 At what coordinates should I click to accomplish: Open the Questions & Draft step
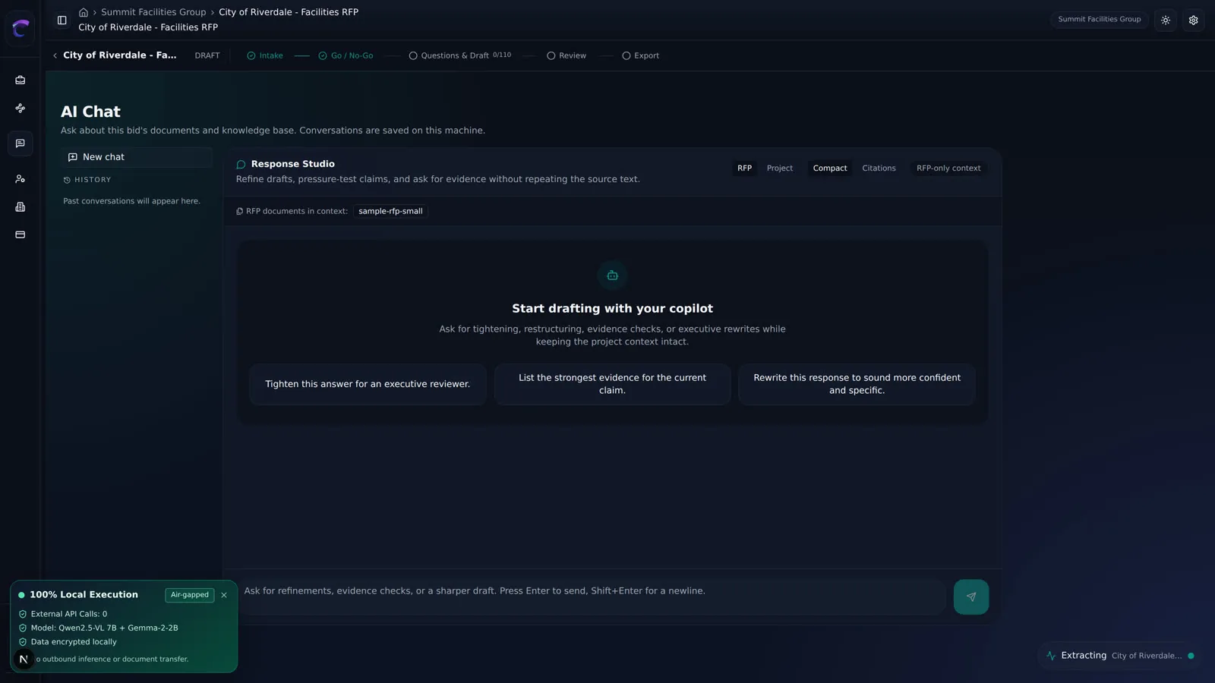[459, 56]
